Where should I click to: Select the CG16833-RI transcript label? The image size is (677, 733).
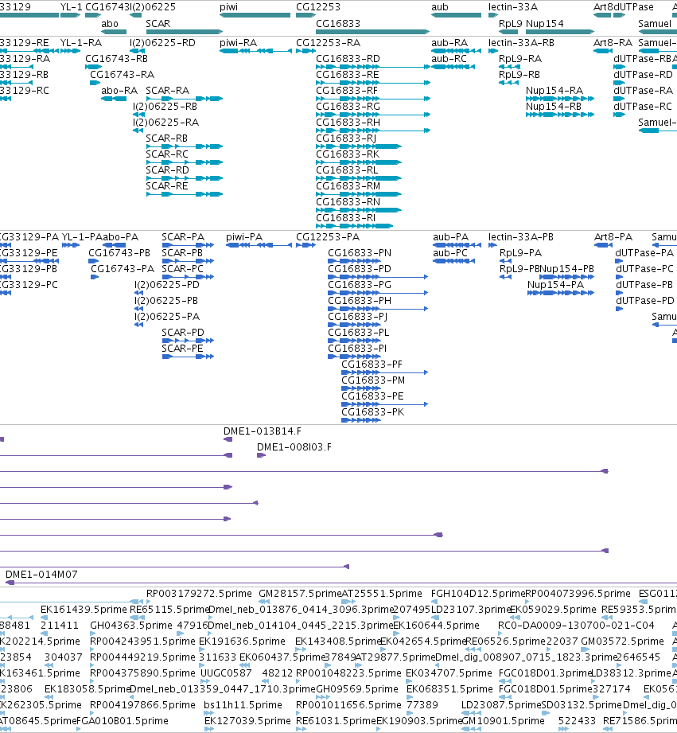tap(346, 218)
